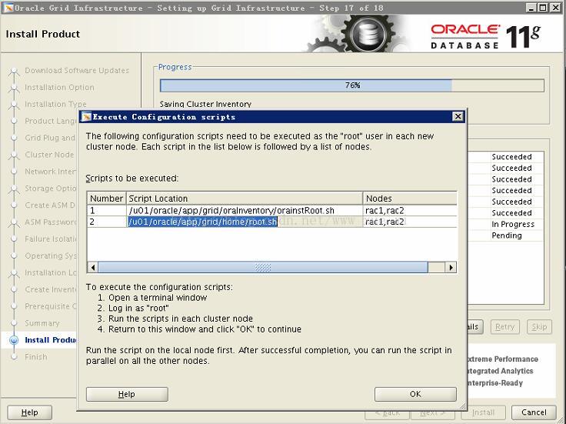566x424 pixels.
Task: Click OK in Execute Configuration scripts dialog
Action: 415,394
